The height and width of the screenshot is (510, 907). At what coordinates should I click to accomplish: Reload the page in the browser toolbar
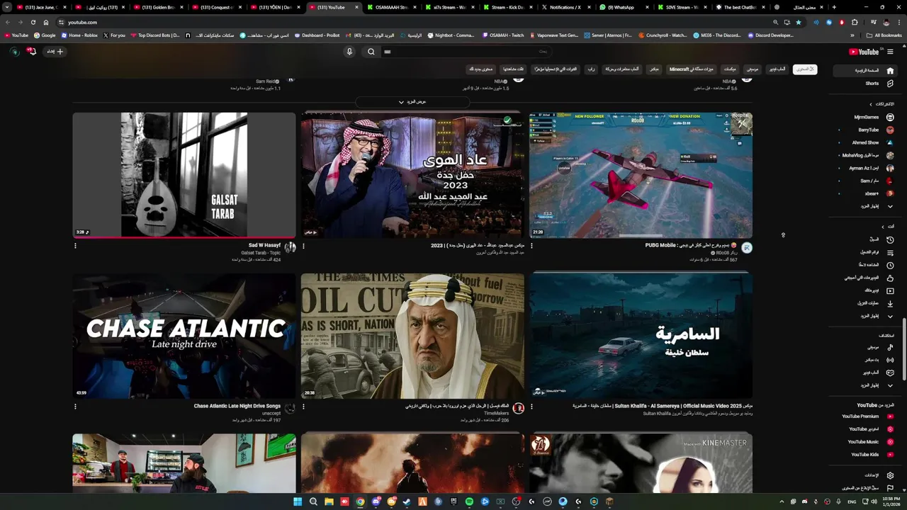point(33,22)
